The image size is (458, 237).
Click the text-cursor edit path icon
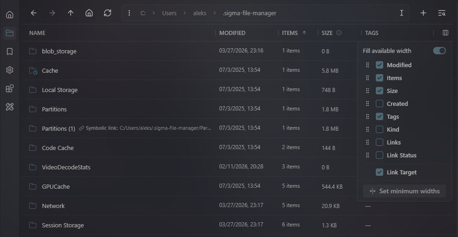click(x=402, y=13)
